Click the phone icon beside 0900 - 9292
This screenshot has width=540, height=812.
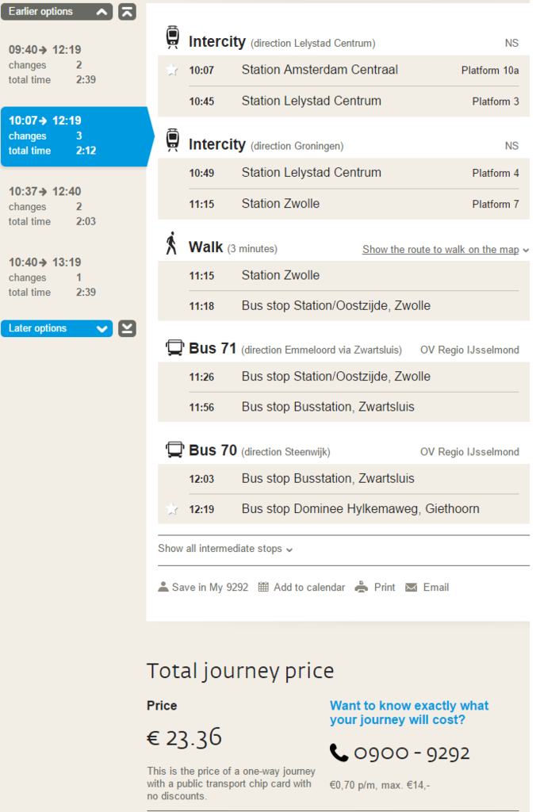pyautogui.click(x=339, y=753)
